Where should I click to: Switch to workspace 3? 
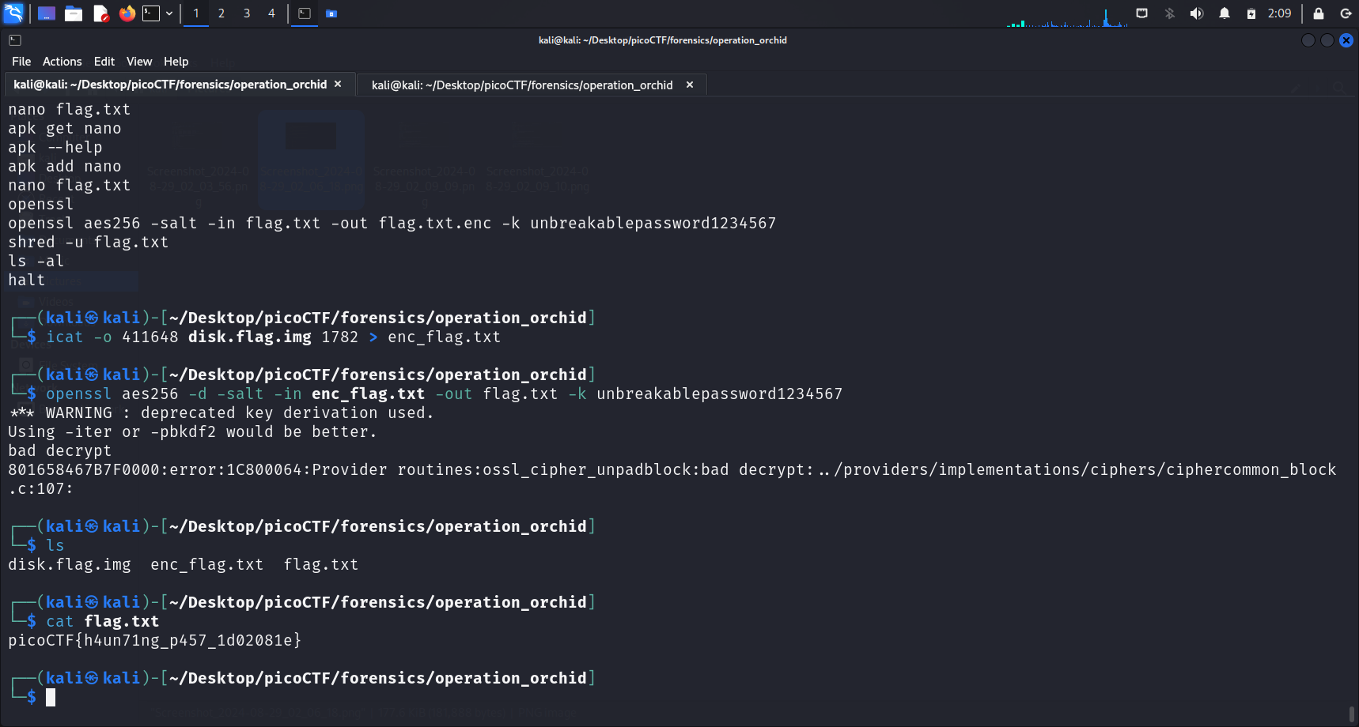point(247,13)
